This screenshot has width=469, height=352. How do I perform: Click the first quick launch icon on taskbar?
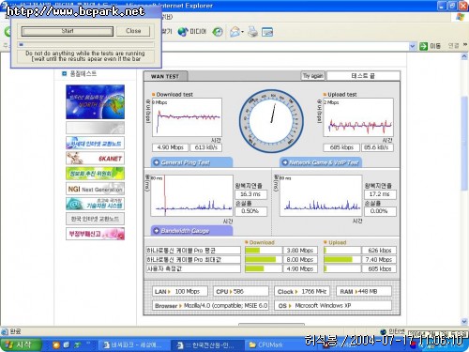[56, 344]
